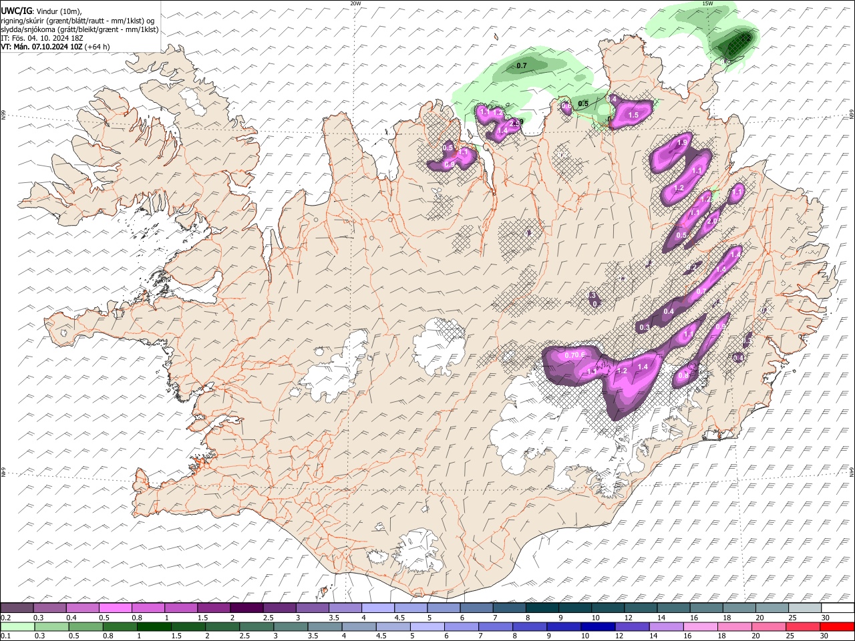Click bottom-row legend swatch between 25 and 30

point(802,626)
